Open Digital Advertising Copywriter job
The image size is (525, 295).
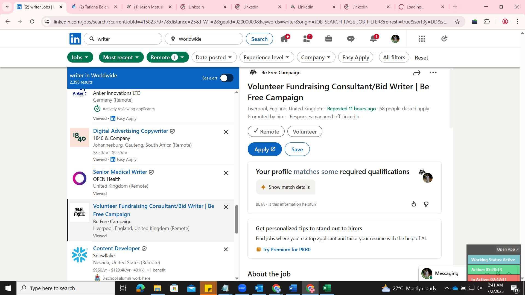(131, 131)
